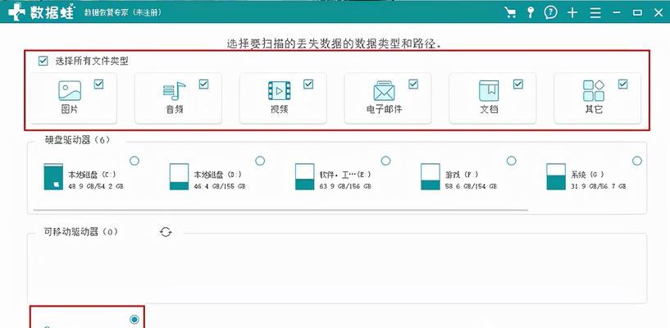Select the 软件·工 (E:) radio button
The image size is (670, 328).
pos(385,161)
